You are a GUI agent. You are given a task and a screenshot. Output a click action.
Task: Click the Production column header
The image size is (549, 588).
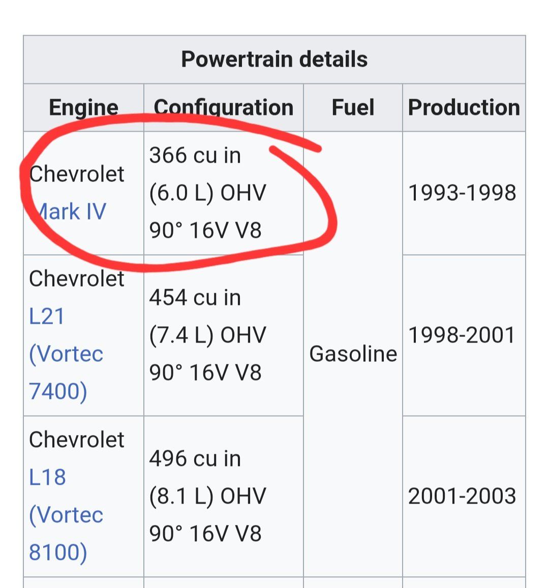464,107
